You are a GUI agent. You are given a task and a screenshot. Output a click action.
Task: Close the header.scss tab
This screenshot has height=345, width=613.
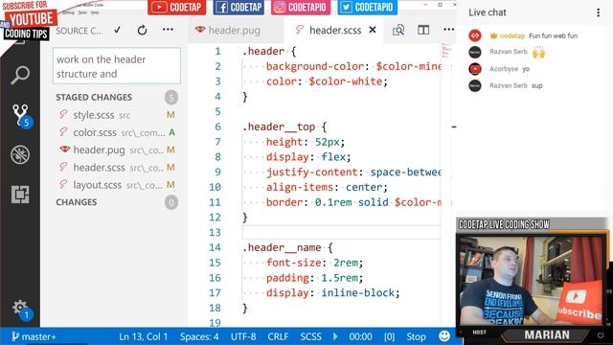point(373,30)
